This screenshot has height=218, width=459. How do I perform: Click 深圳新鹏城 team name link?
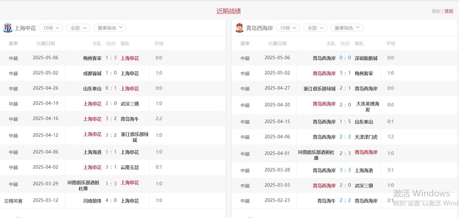[x=366, y=58]
